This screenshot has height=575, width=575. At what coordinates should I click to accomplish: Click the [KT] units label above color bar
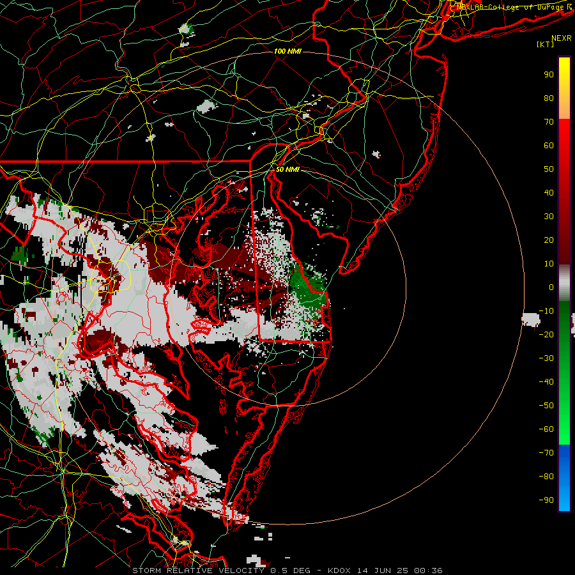[x=545, y=44]
